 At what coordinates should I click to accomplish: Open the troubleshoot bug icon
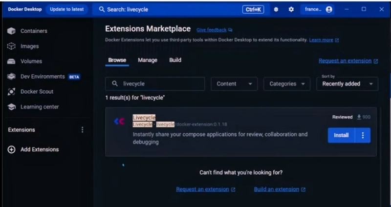(276, 9)
